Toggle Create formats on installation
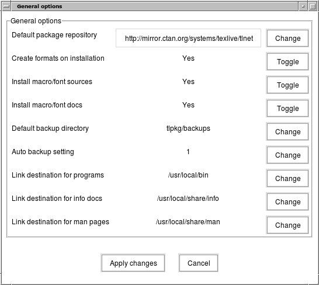This screenshot has width=319, height=285. 287,62
